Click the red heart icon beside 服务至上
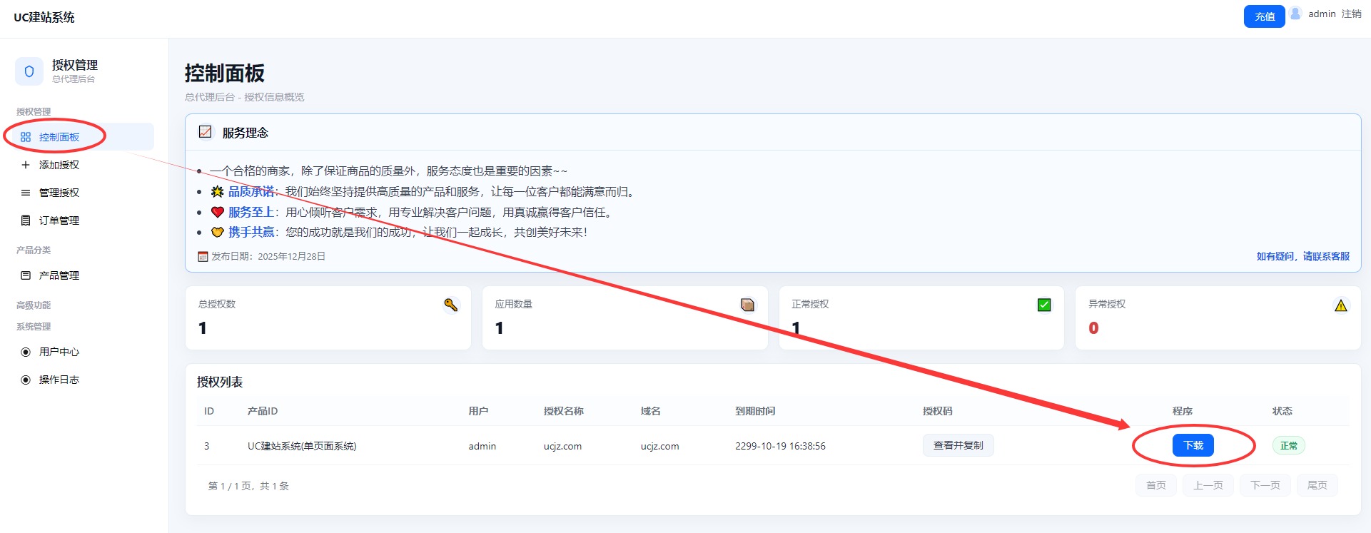 pos(218,212)
